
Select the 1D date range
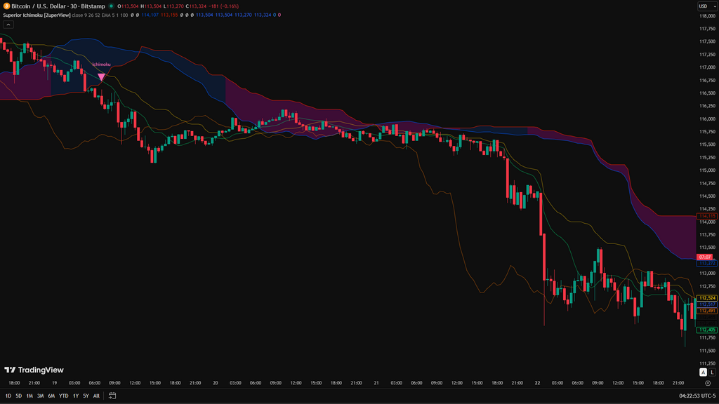(8, 396)
